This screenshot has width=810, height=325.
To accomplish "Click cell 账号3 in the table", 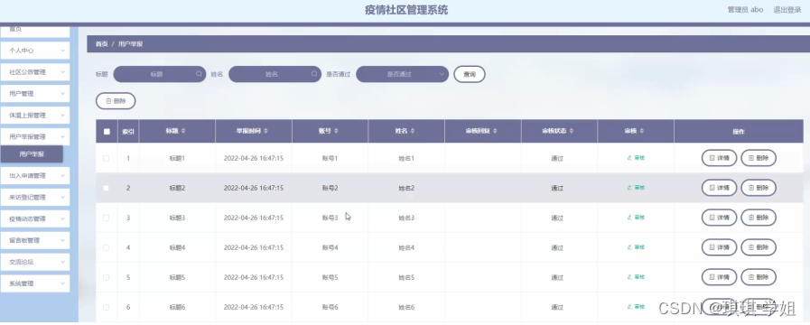I will 330,218.
